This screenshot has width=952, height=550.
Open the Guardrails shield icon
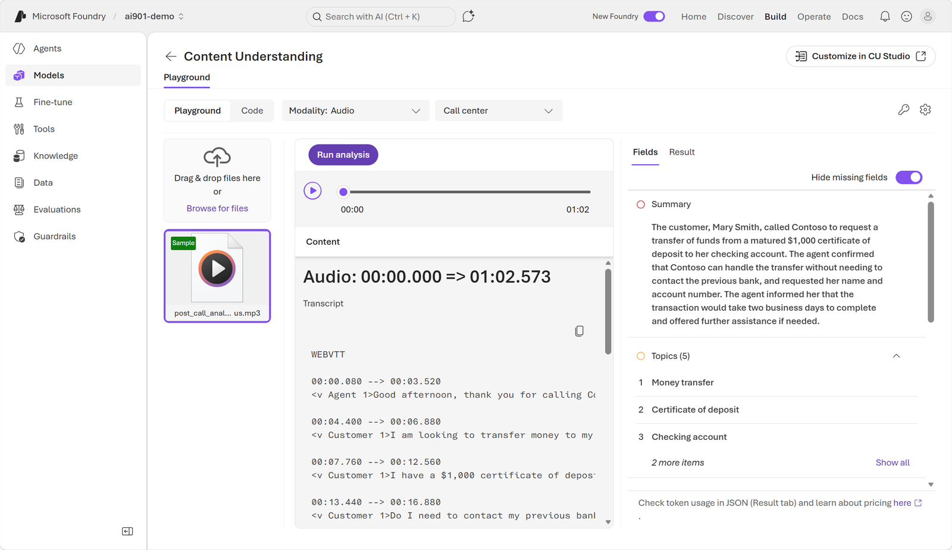tap(19, 236)
